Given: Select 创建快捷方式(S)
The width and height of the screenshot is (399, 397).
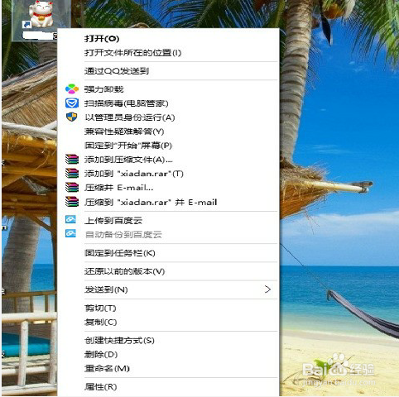Looking at the screenshot, I should (x=119, y=340).
